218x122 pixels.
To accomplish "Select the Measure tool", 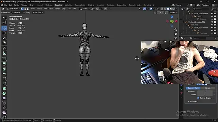I will click(4, 53).
